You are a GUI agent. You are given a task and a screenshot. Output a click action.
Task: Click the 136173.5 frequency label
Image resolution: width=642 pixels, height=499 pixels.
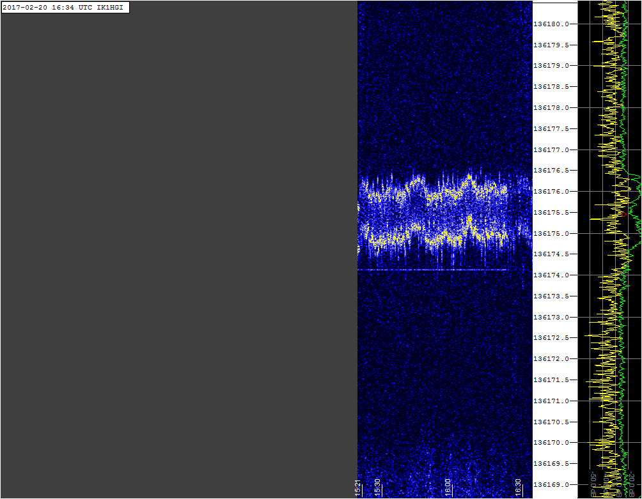pyautogui.click(x=551, y=296)
